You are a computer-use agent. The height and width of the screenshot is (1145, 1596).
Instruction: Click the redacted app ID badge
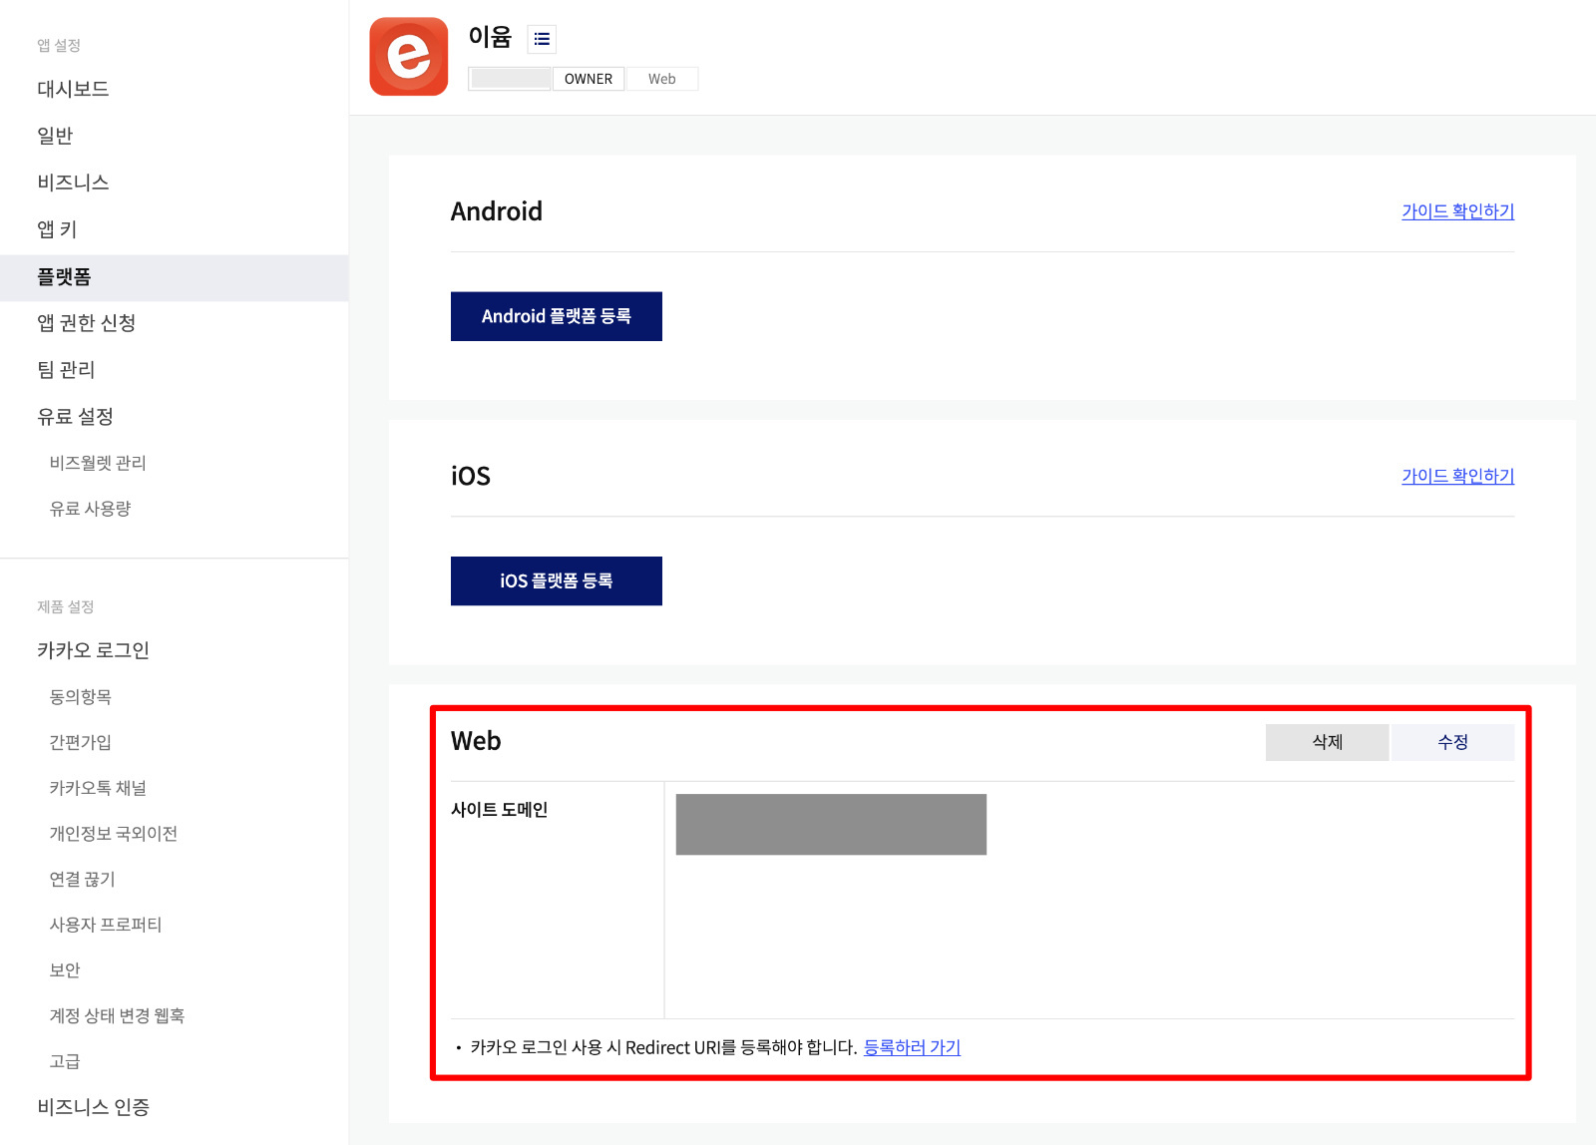coord(511,79)
